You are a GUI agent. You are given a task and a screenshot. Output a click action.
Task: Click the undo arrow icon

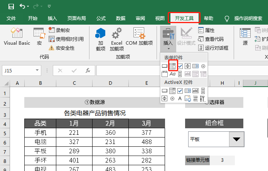(x=22, y=7)
